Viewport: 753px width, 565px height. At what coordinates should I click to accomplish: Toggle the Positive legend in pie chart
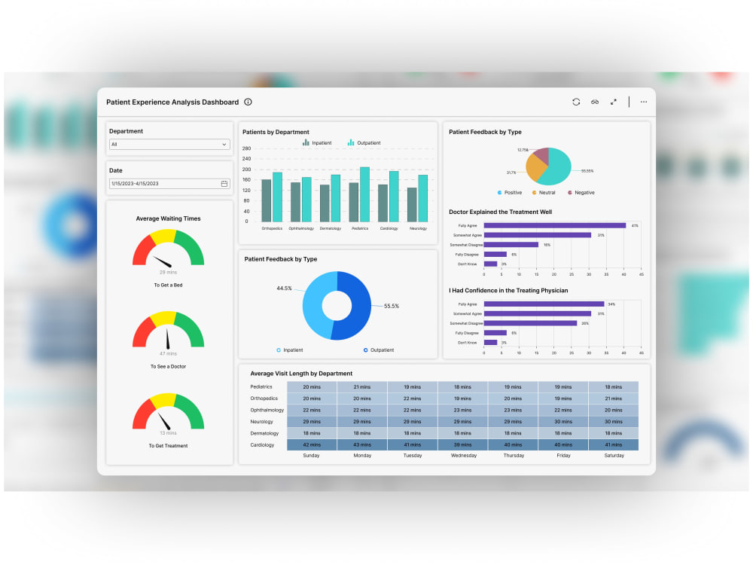(510, 193)
